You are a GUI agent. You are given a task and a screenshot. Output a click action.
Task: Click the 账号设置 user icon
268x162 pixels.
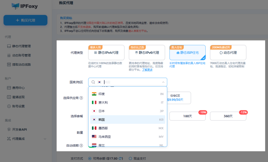coord(9,106)
